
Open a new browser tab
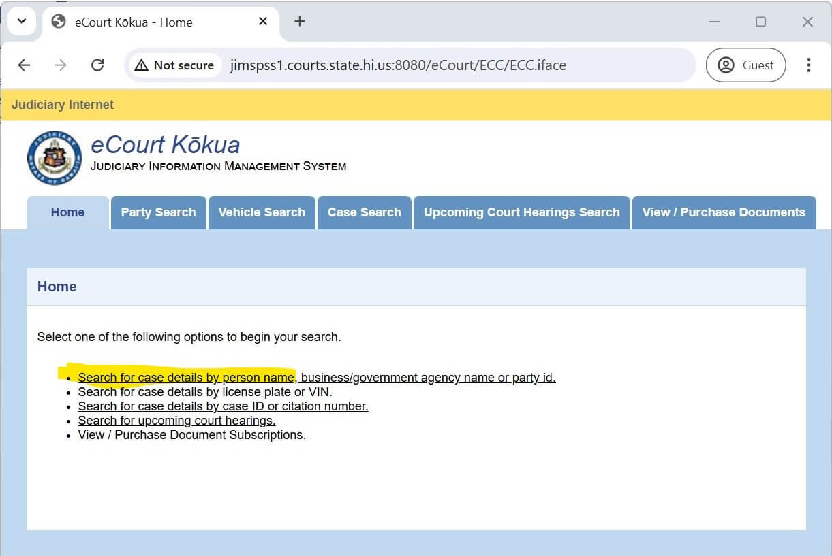pos(299,21)
